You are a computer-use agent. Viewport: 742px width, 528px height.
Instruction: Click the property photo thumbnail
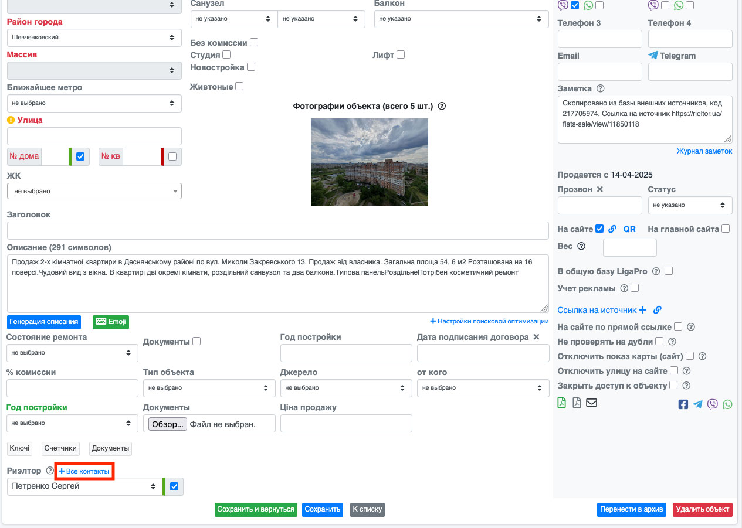coord(369,162)
